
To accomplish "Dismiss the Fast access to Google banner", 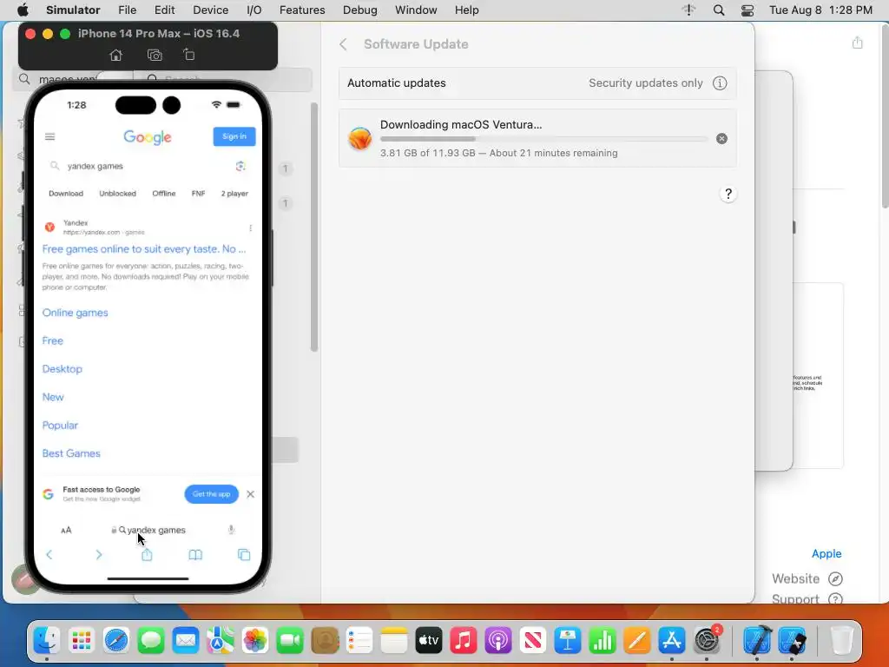I will 251,494.
